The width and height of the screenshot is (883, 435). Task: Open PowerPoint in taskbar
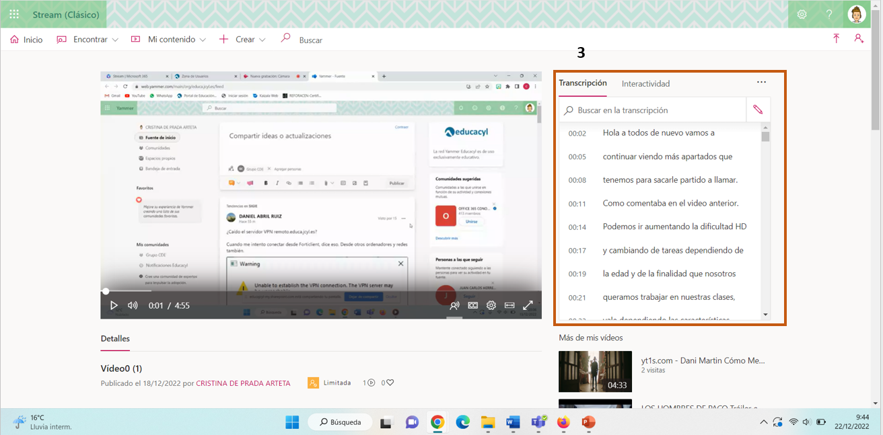(589, 422)
